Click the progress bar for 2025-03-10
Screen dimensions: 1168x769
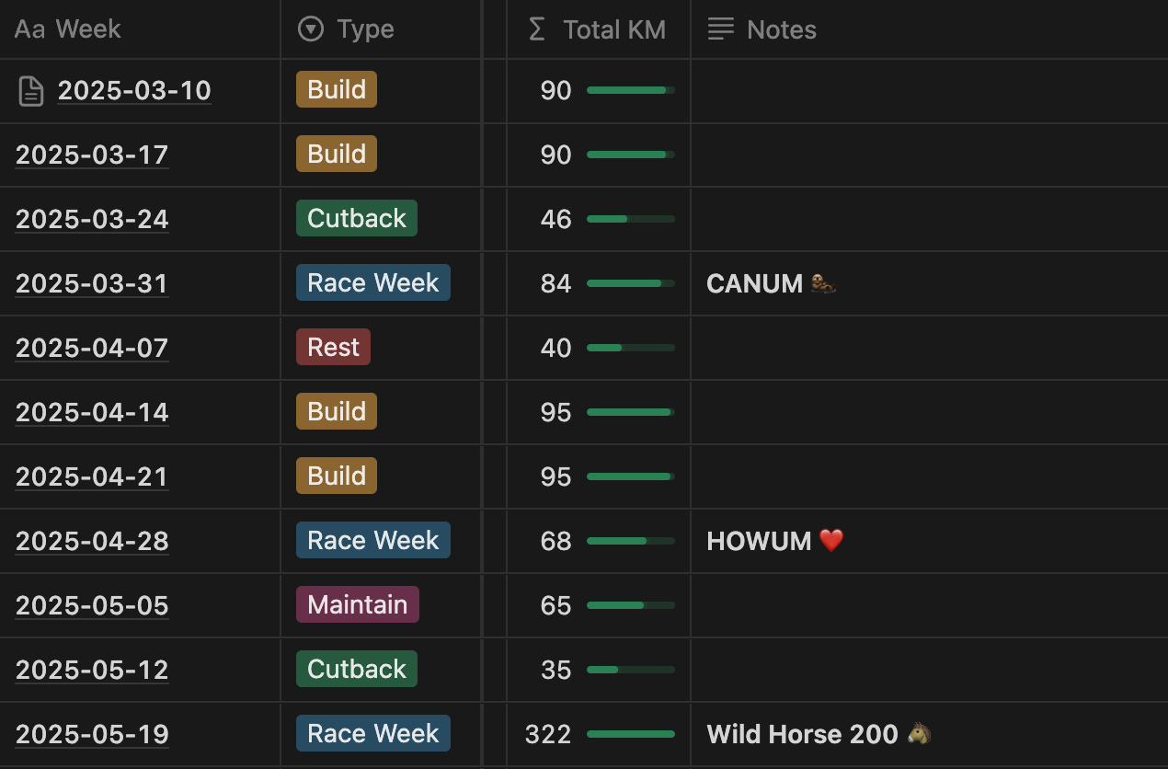click(631, 90)
